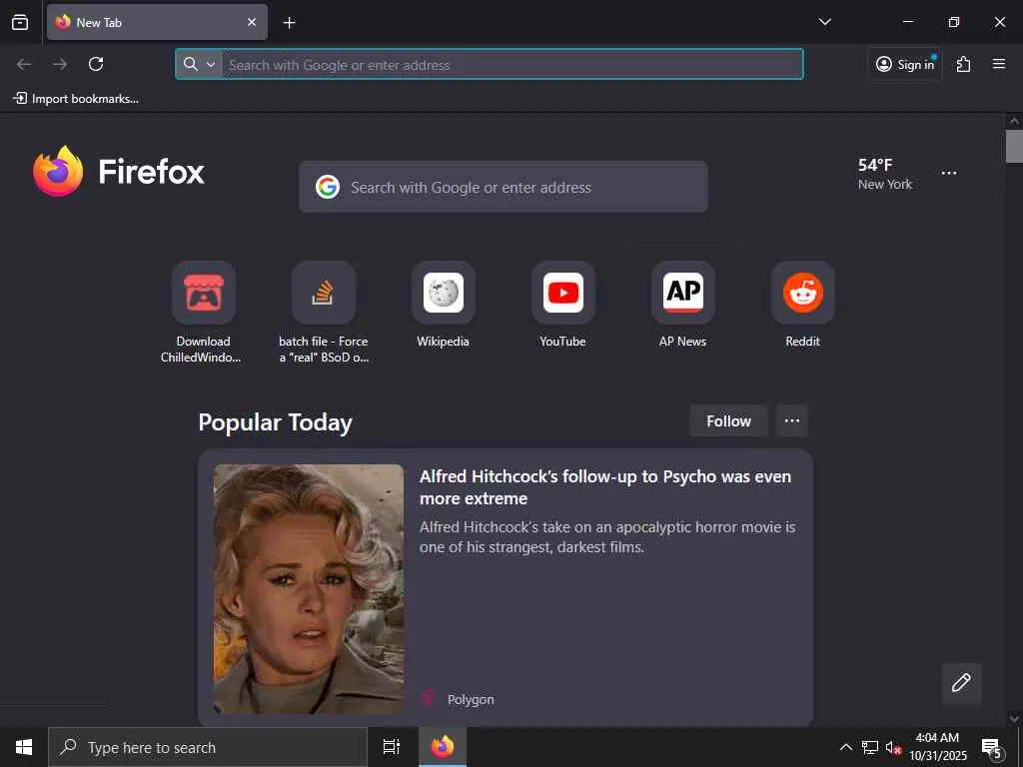Open a new tab with plus button
Image resolution: width=1023 pixels, height=767 pixels.
(x=289, y=23)
